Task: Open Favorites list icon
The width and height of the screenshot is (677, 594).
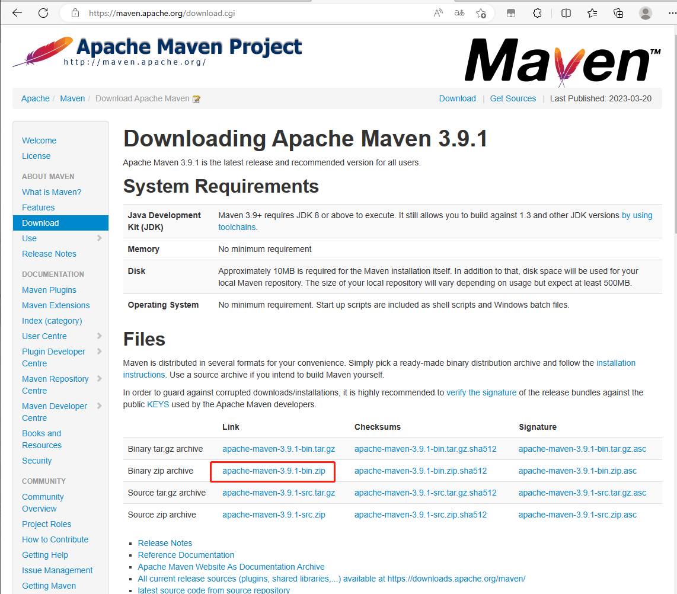Action: tap(592, 14)
